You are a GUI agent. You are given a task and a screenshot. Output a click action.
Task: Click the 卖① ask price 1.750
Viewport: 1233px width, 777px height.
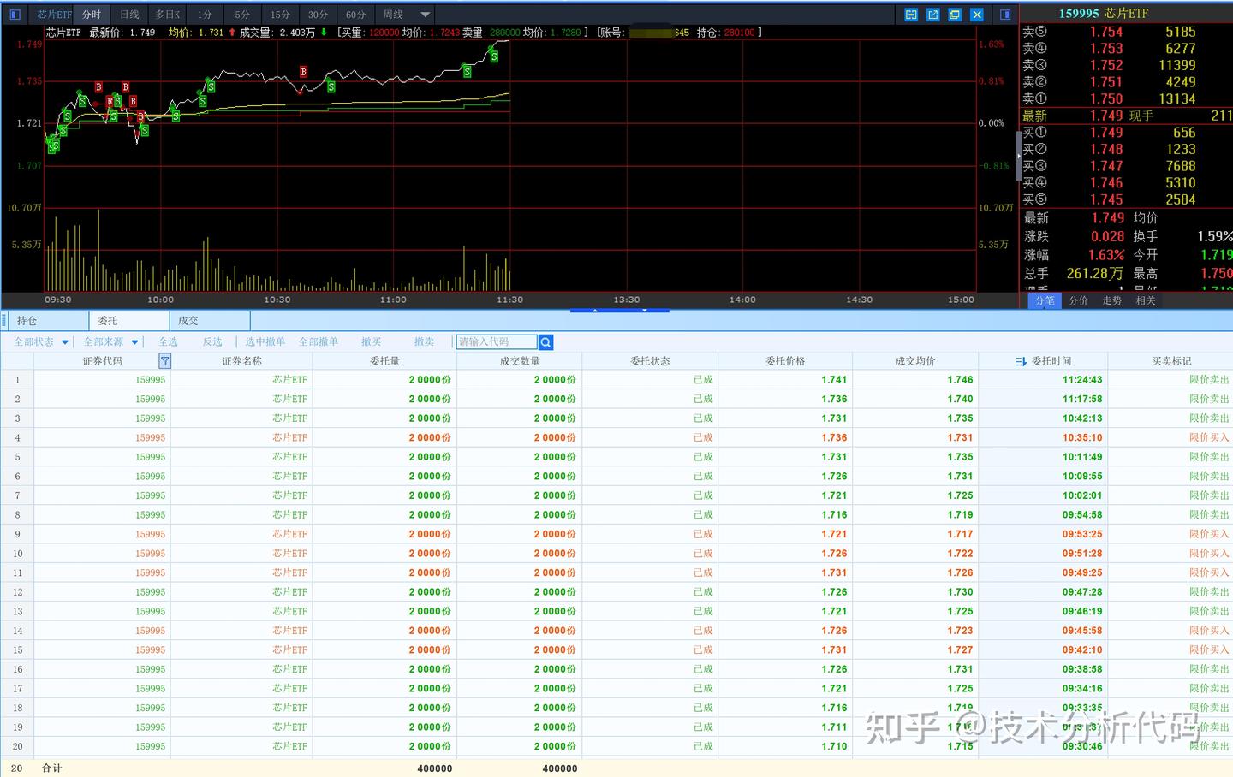click(x=1106, y=98)
